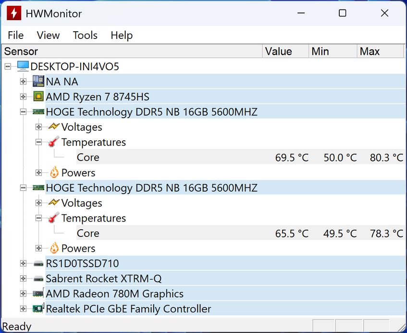Select the Core row showing 65.5 °C
This screenshot has height=333, width=407.
(x=241, y=233)
